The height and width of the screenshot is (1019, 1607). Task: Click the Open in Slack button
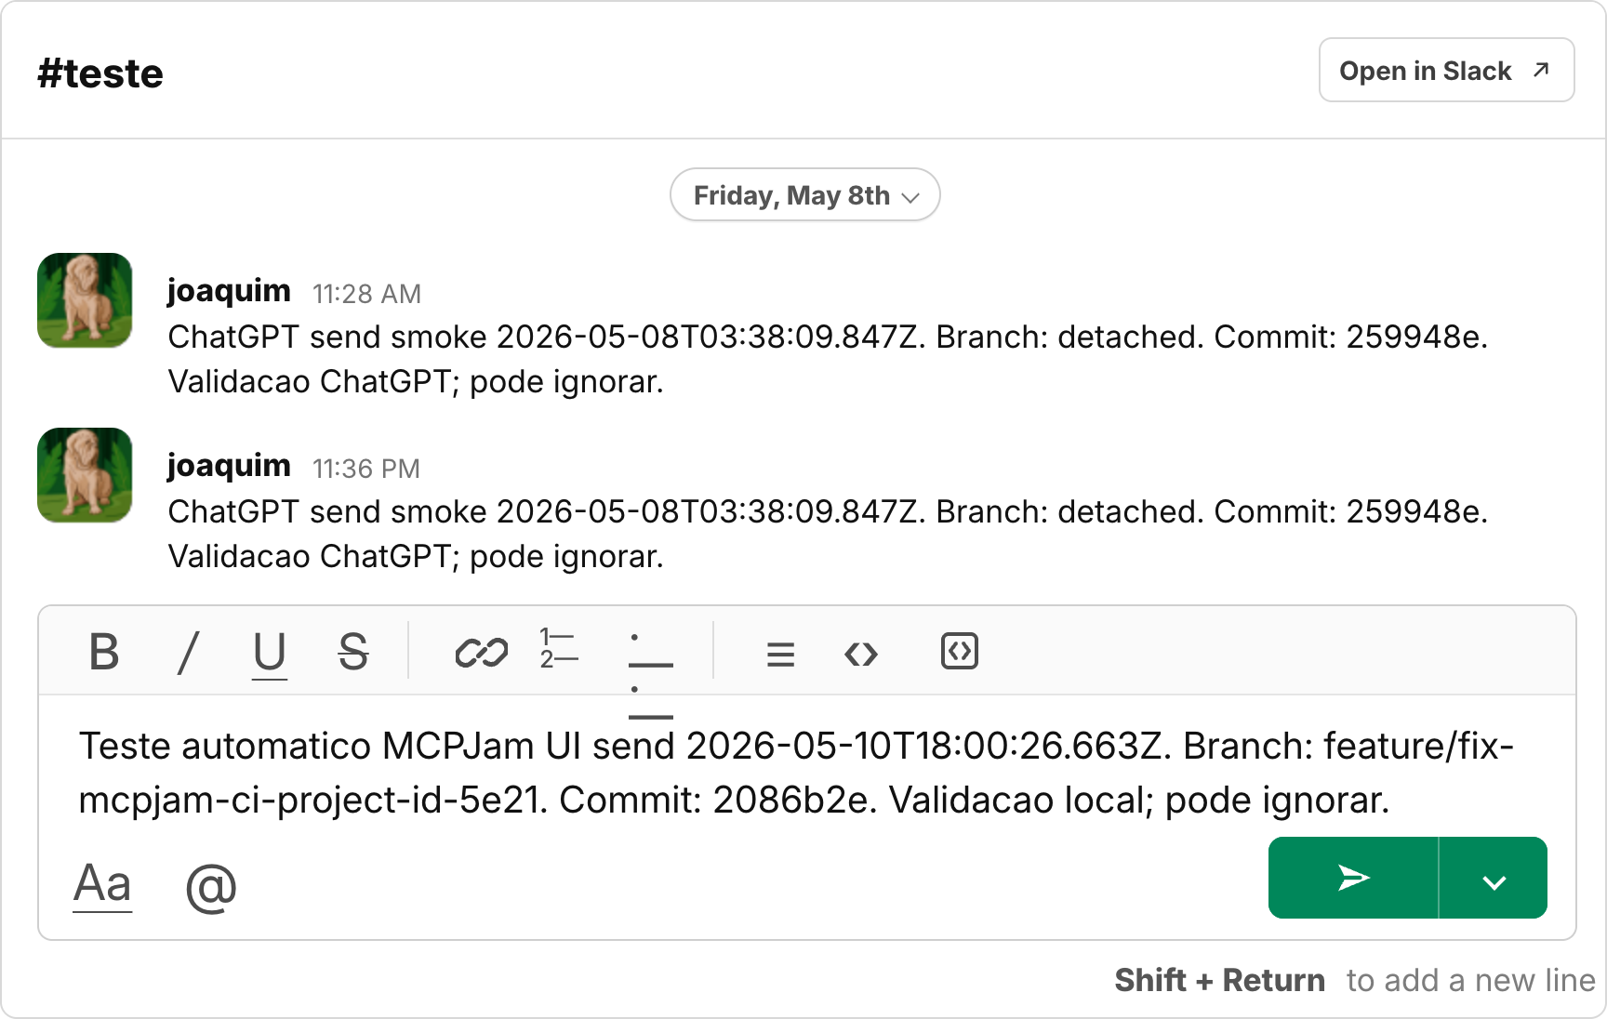tap(1446, 71)
